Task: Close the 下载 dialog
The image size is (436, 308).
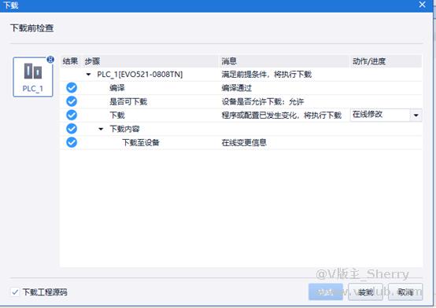Action: pos(422,5)
